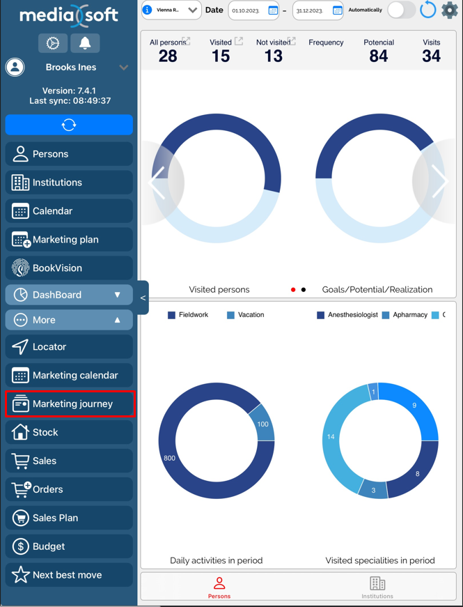Viewport: 463px width, 607px height.
Task: Open Visited persons external link icon
Action: click(239, 42)
